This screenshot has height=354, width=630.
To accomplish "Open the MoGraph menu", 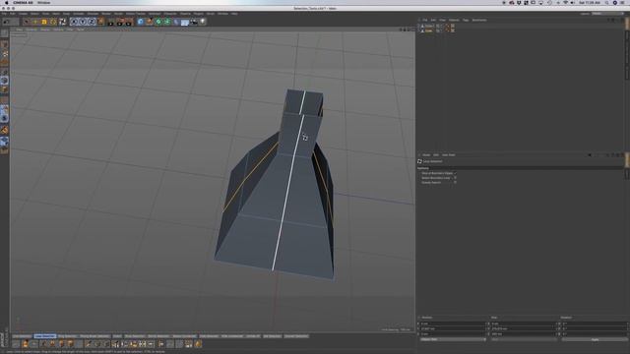I will 155,13.
